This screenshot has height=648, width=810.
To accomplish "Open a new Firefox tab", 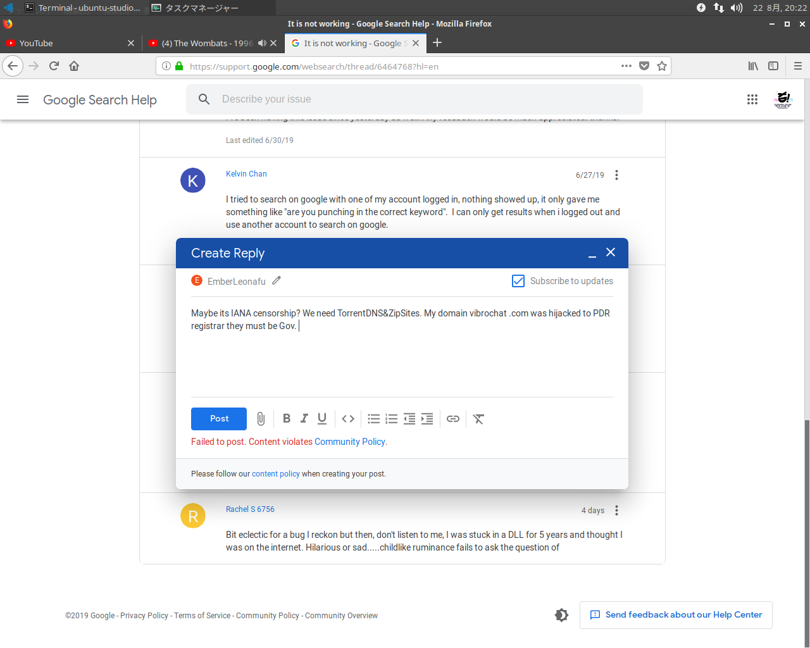I will click(x=437, y=43).
